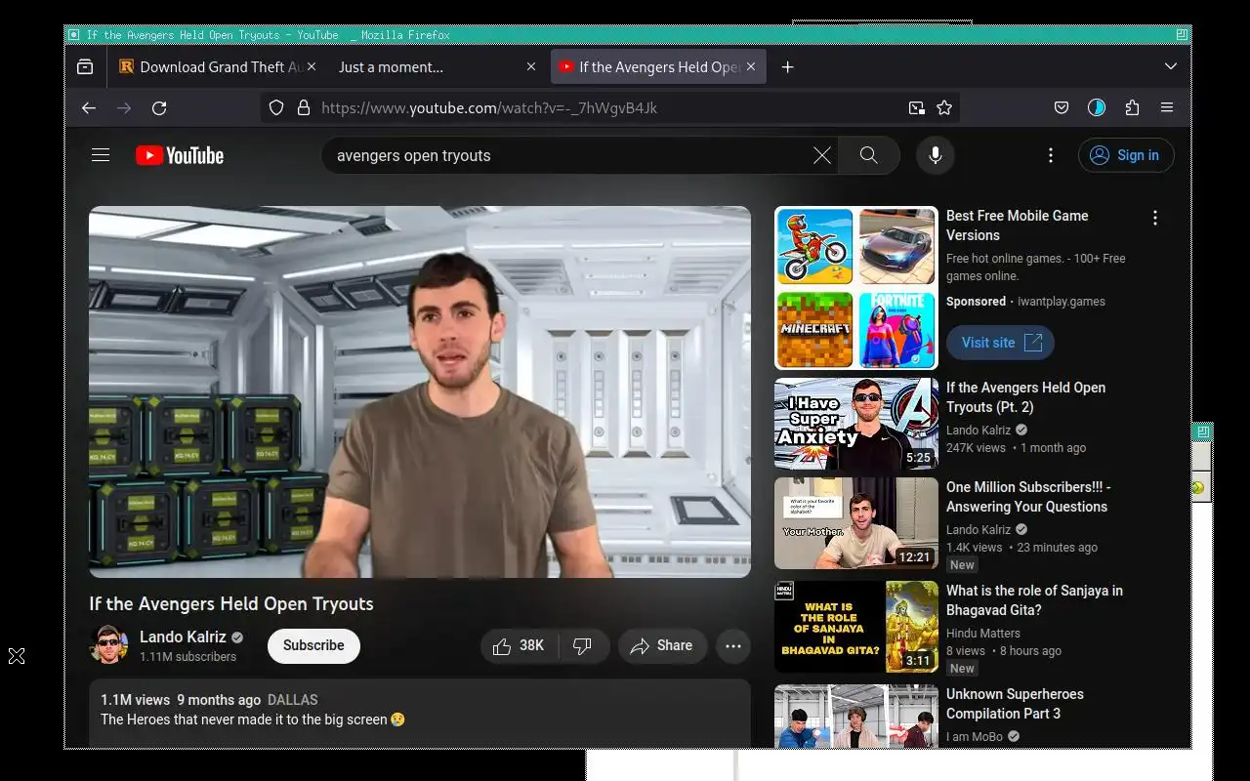Screen dimensions: 1250x781
Task: Switch to Download Grand Theft Auto tab
Action: click(218, 66)
